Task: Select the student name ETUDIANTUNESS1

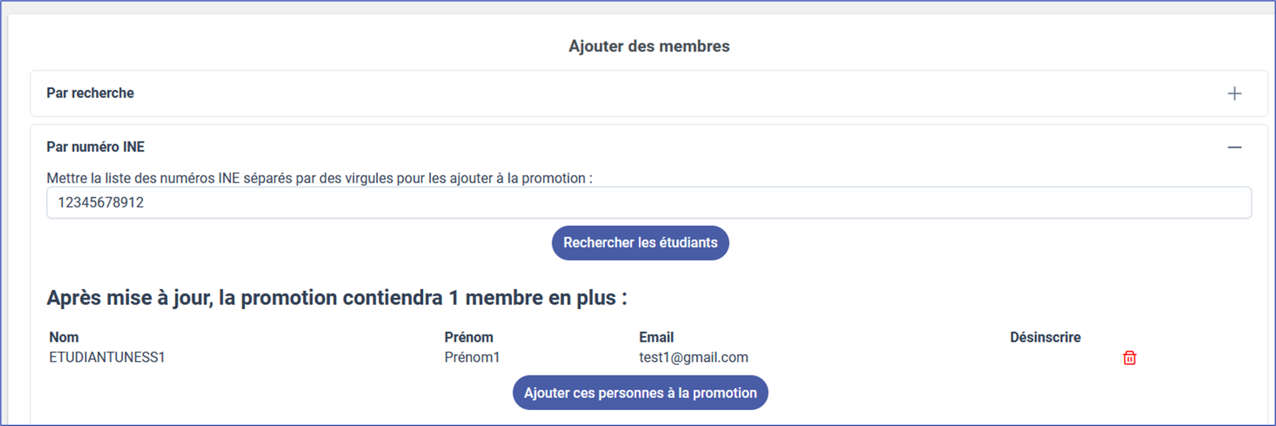Action: tap(107, 357)
